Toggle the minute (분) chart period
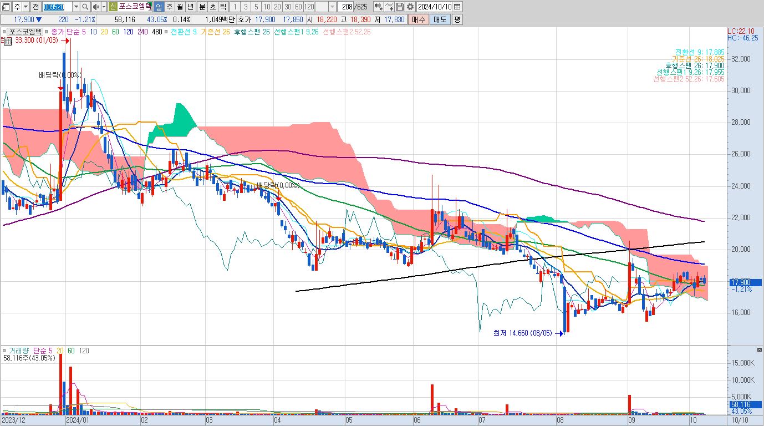The height and width of the screenshot is (426, 764). [202, 7]
